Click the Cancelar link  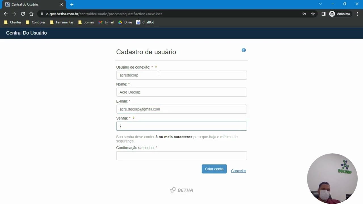(239, 171)
